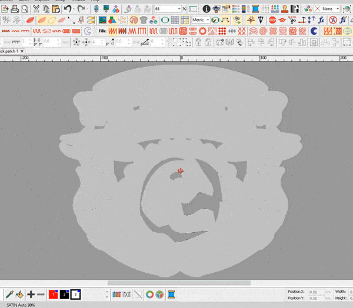Toggle the highlighted red horseshoe icon
Image resolution: width=353 pixels, height=308 pixels.
134,20
